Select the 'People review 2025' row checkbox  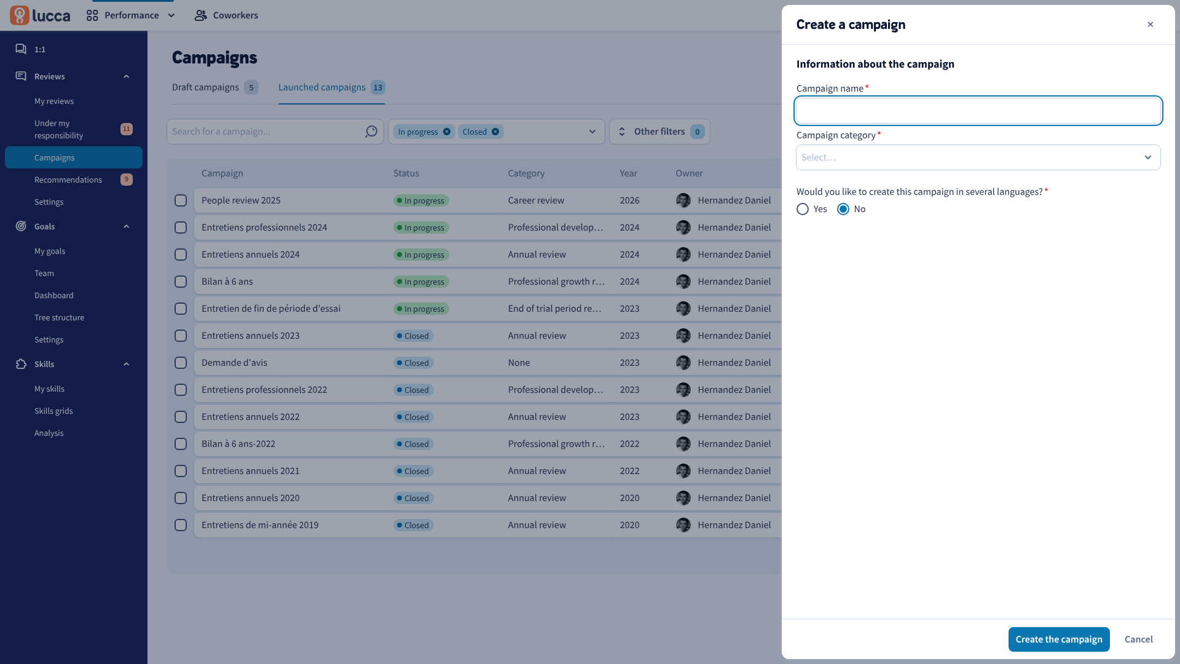coord(181,200)
